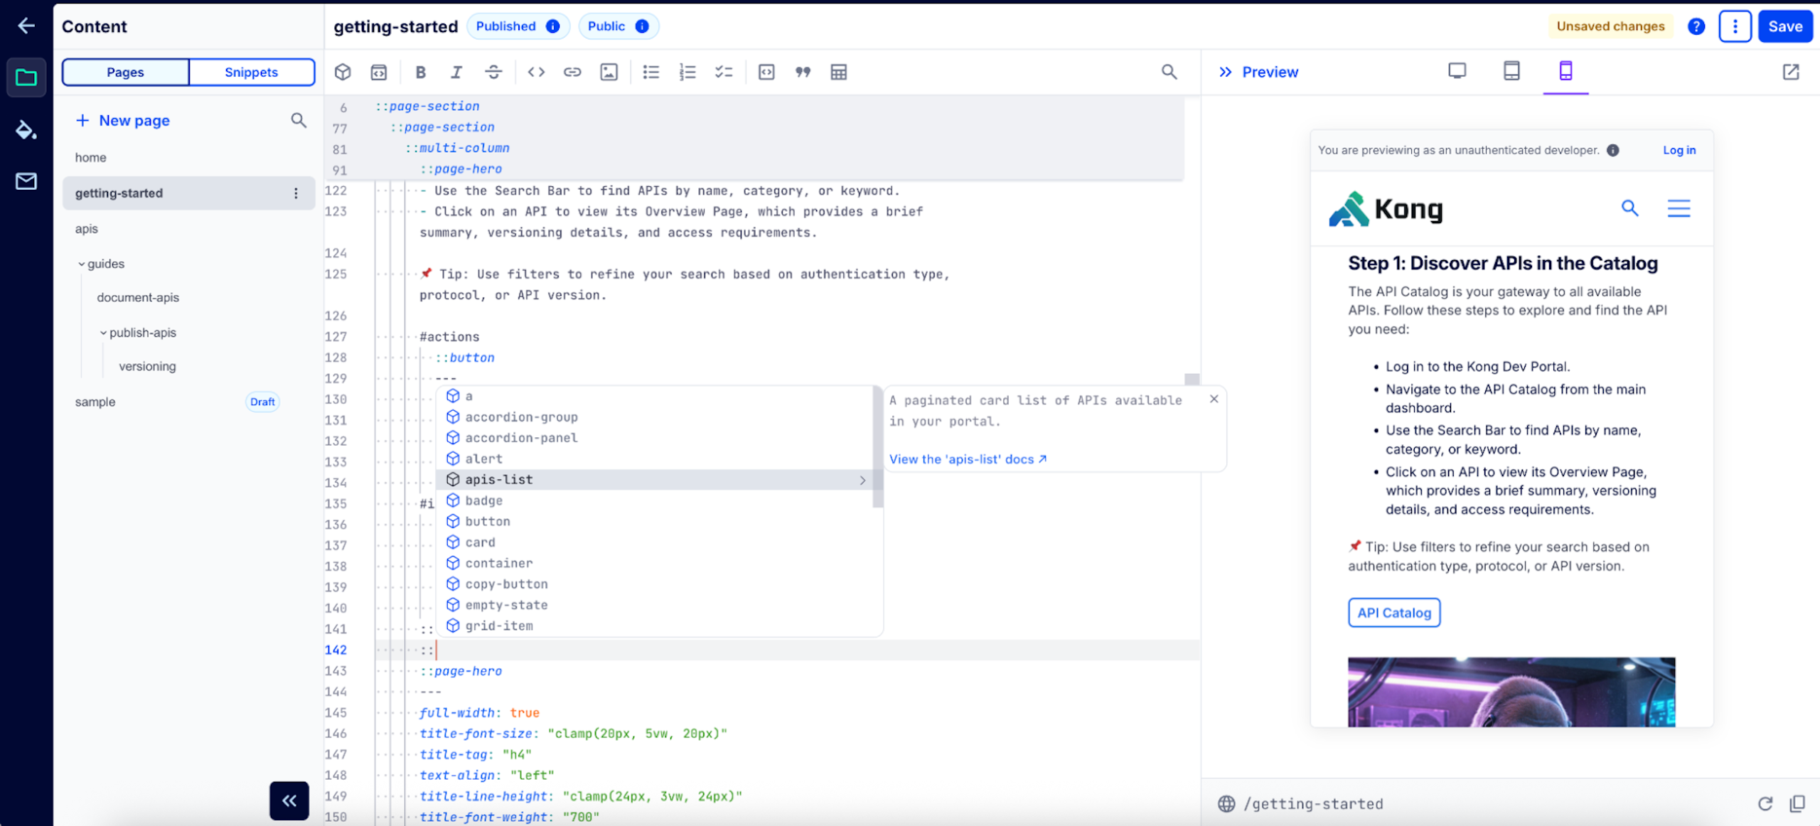
Task: Insert an image with the toolbar icon
Action: pyautogui.click(x=609, y=72)
